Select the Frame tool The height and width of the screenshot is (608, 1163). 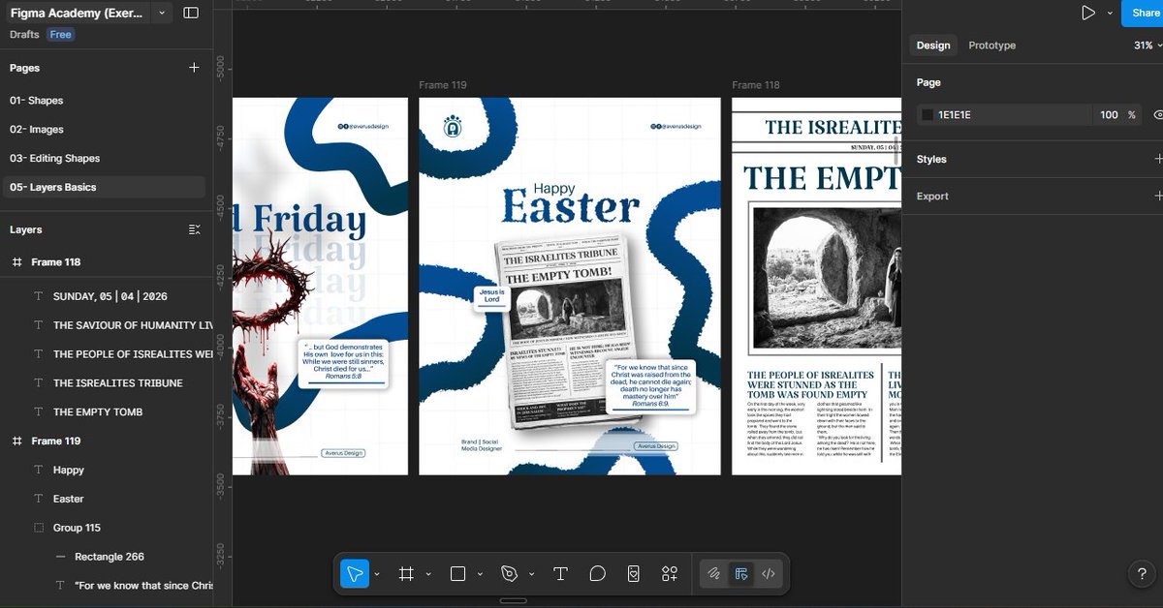(x=406, y=574)
